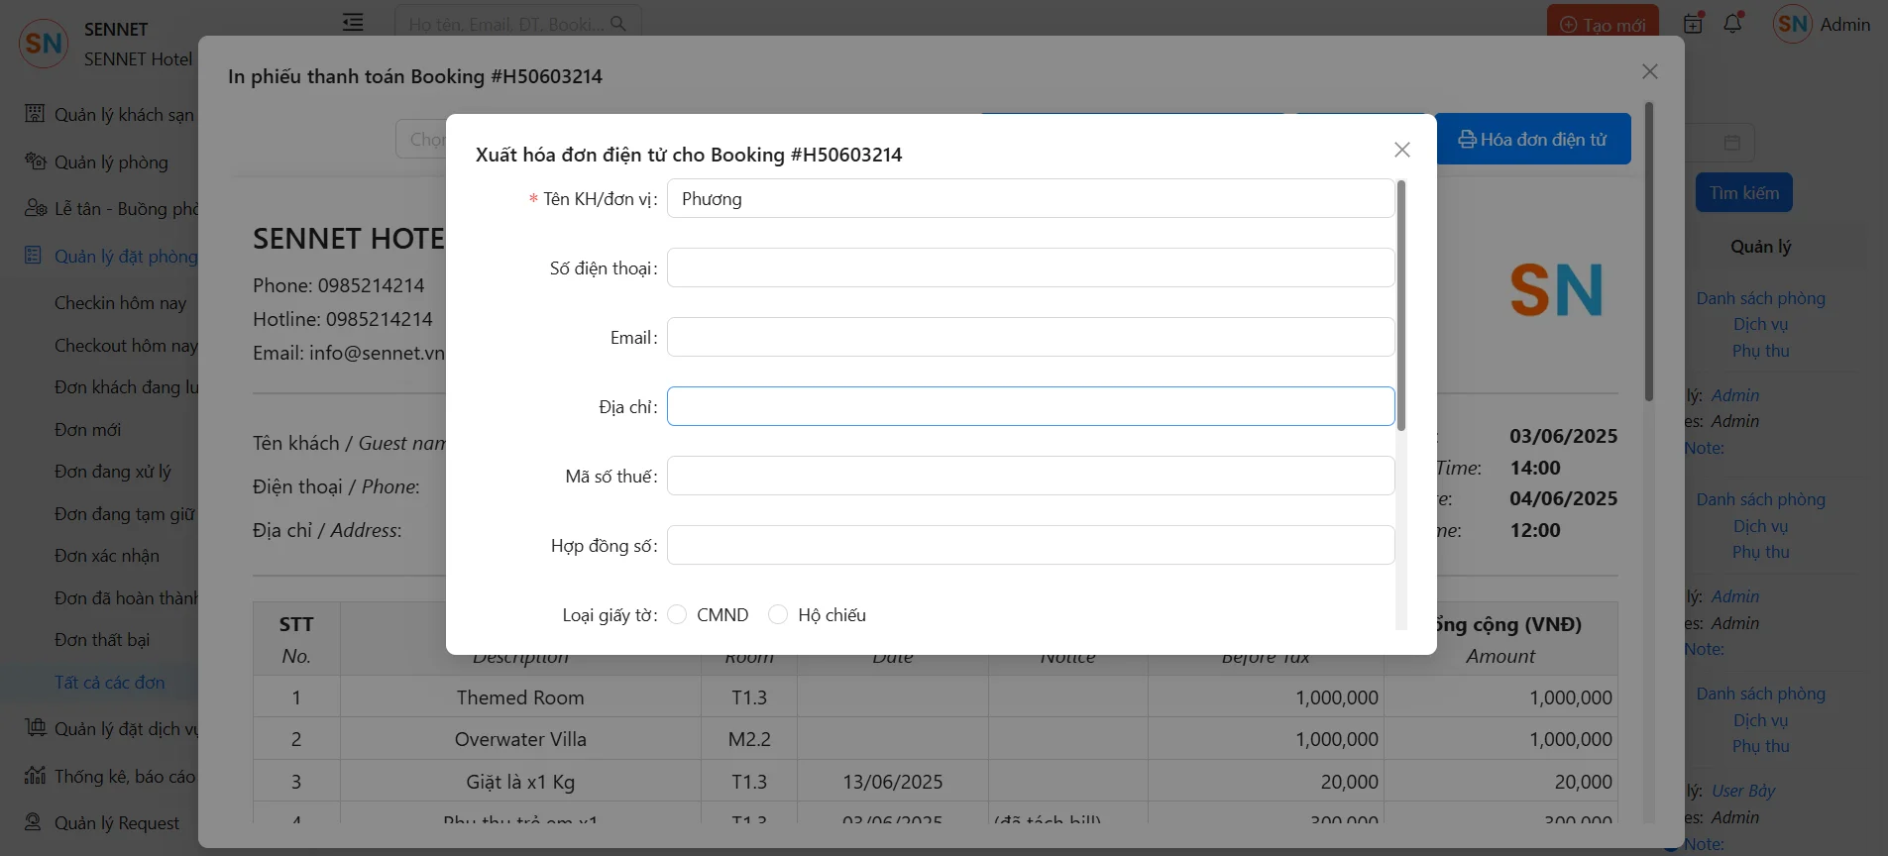
Task: Click the Hóa đơn điện tử button
Action: tap(1532, 140)
